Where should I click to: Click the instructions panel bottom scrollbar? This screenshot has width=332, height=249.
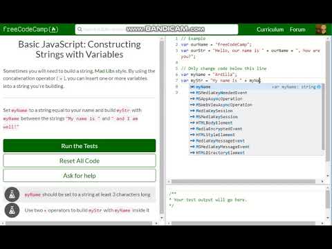pyautogui.click(x=79, y=223)
